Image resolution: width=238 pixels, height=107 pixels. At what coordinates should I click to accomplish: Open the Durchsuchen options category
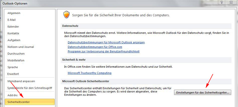(x=16, y=54)
